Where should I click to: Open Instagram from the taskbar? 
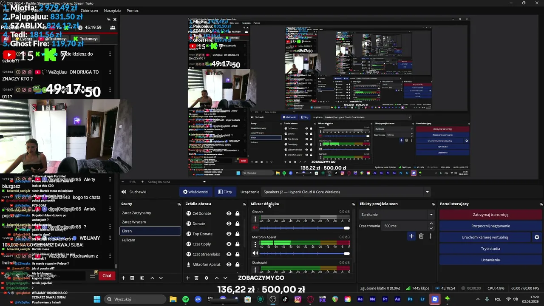coord(297,299)
